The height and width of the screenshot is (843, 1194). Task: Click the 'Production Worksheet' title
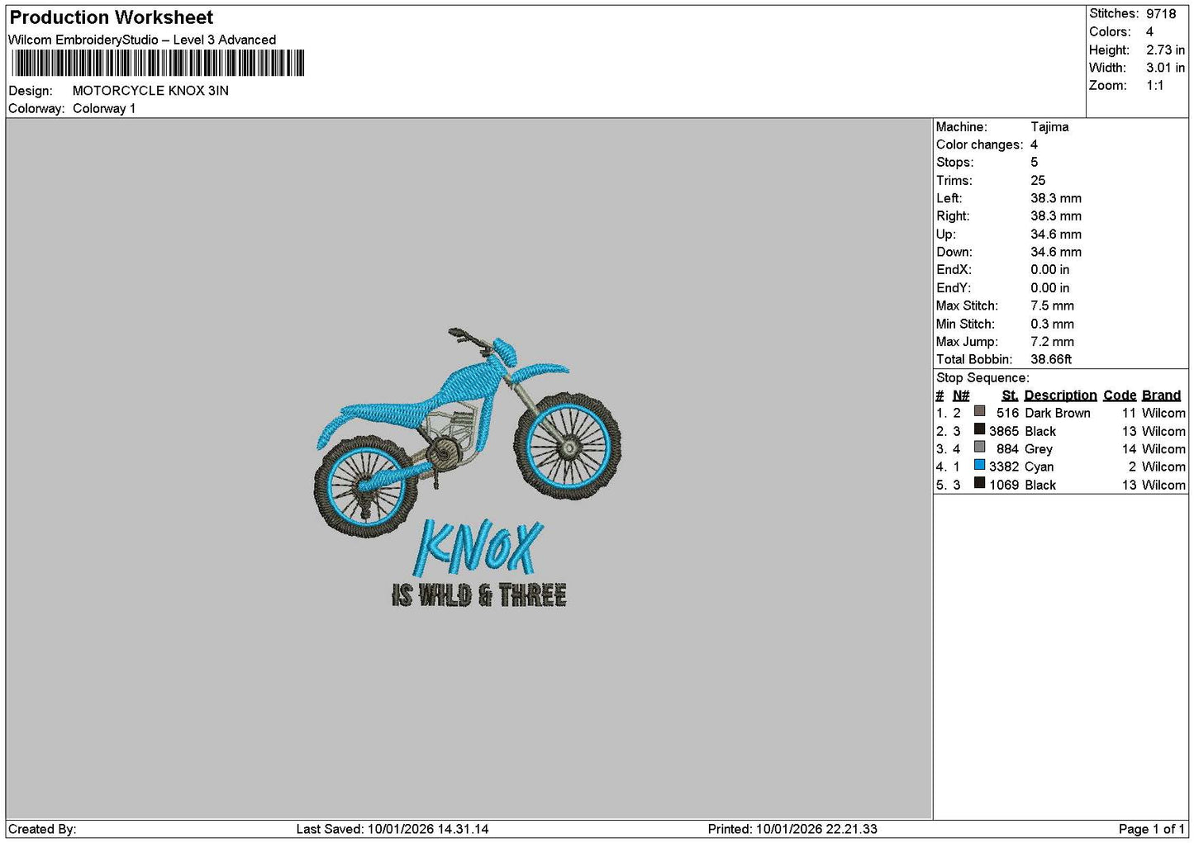(111, 17)
